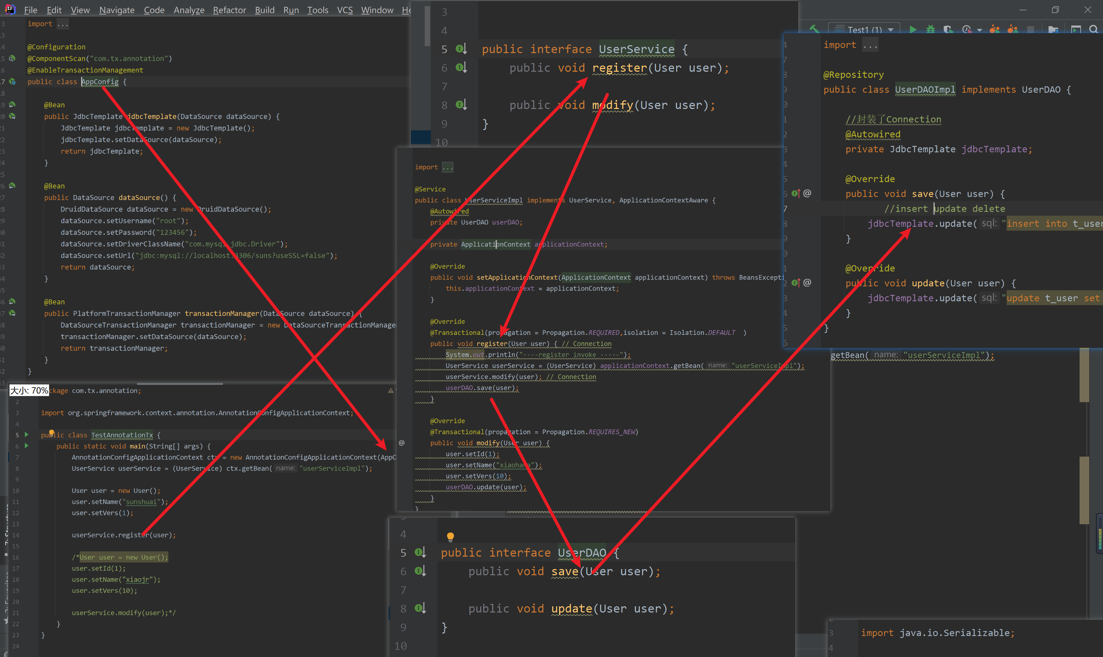Open the Navigate menu
1103x657 pixels.
click(117, 10)
